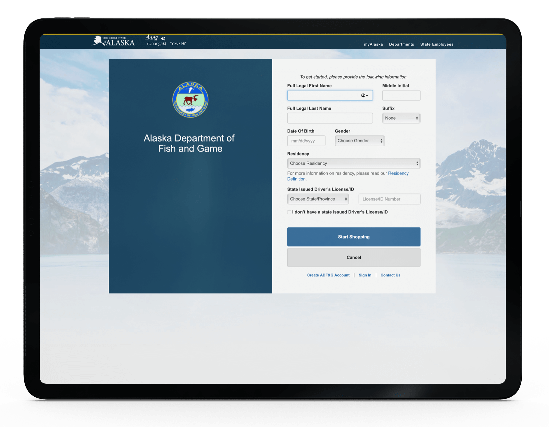This screenshot has width=549, height=427.
Task: Click the Cancel button
Action: coord(354,257)
